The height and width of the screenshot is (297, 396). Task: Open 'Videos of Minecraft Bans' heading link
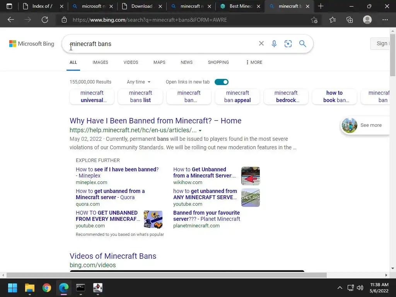pos(113,256)
